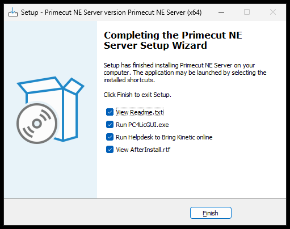Viewport: 290px width, 229px height.
Task: Click the setup installer icon in title bar
Action: (13, 12)
